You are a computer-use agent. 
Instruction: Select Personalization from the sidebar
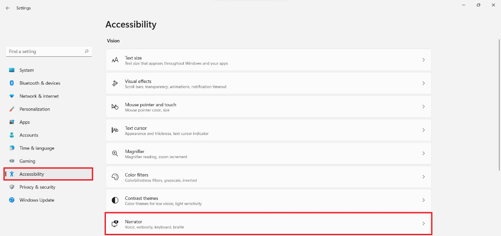click(x=34, y=109)
